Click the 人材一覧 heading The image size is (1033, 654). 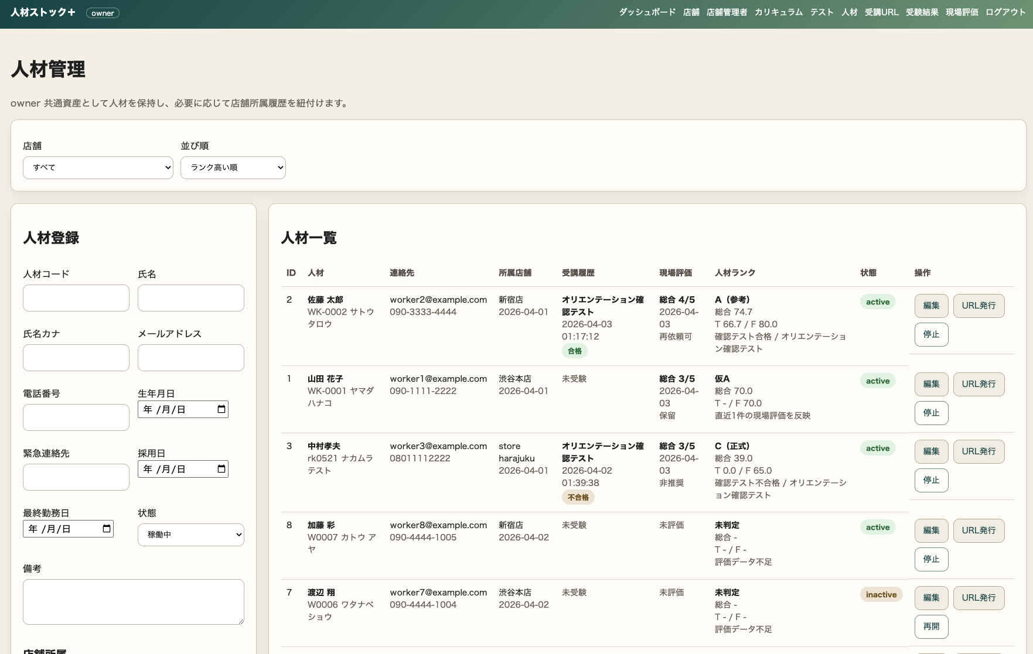click(x=309, y=238)
